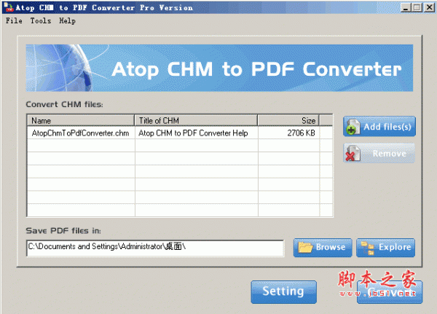Image resolution: width=437 pixels, height=314 pixels.
Task: Close the converter window
Action: point(429,7)
